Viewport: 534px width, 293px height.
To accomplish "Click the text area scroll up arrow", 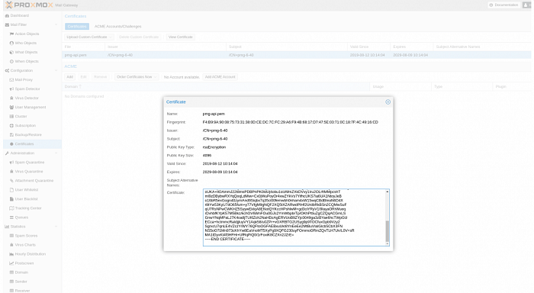I will 388,192.
